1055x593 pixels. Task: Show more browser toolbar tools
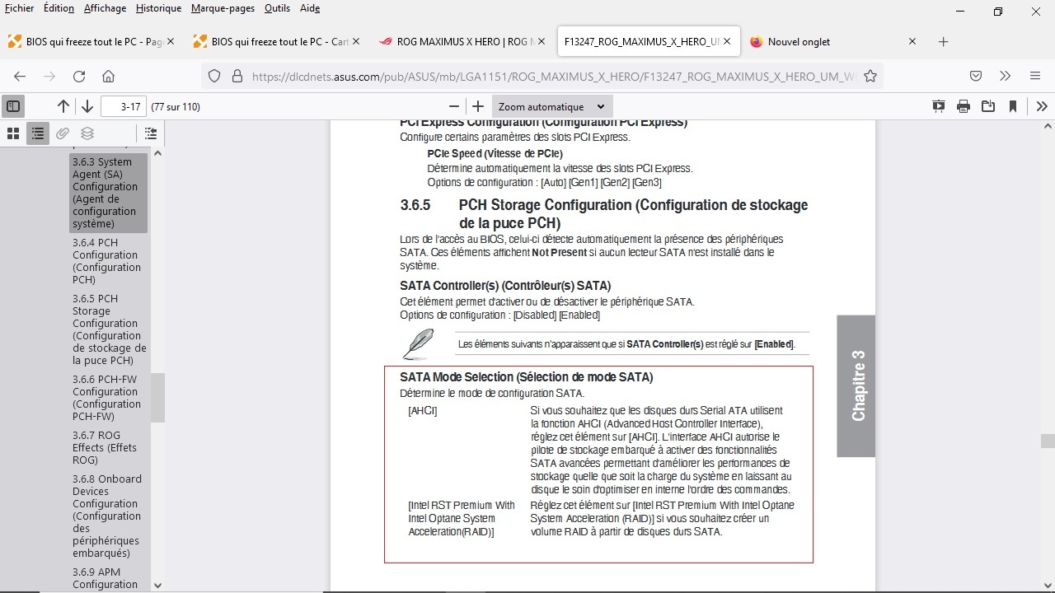pyautogui.click(x=1006, y=76)
